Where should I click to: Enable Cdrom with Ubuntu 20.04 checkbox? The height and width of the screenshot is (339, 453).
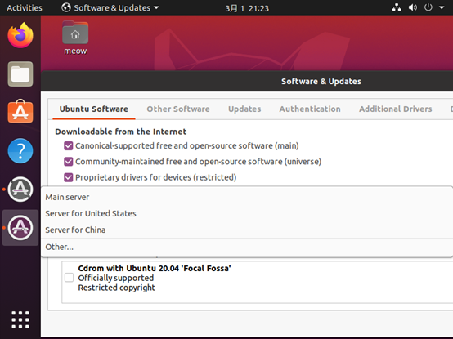(x=69, y=278)
